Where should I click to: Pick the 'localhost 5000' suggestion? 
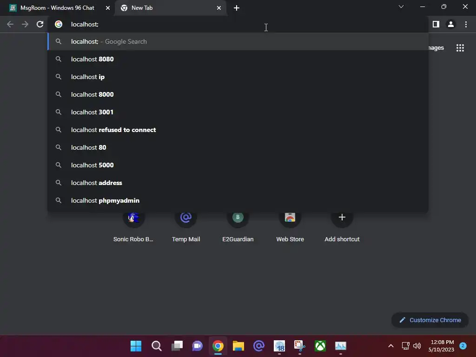click(238, 165)
